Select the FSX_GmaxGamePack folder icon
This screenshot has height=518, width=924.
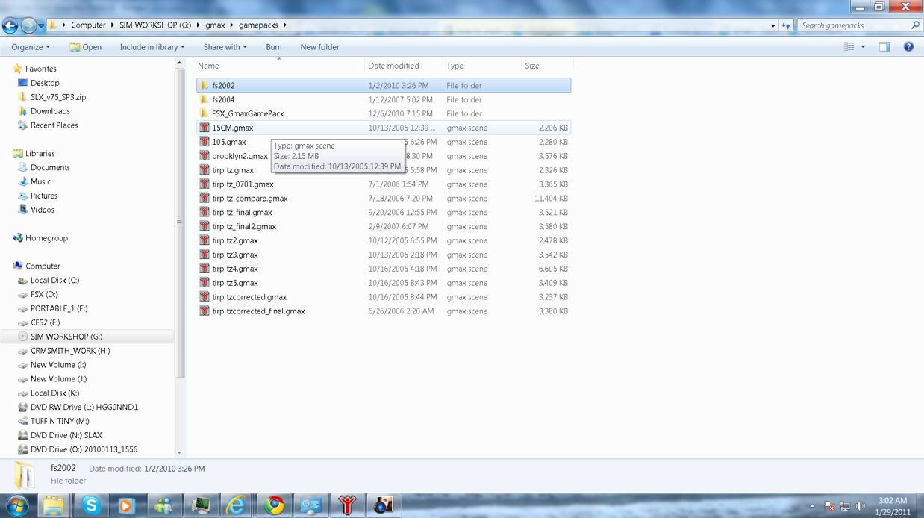pyautogui.click(x=205, y=113)
